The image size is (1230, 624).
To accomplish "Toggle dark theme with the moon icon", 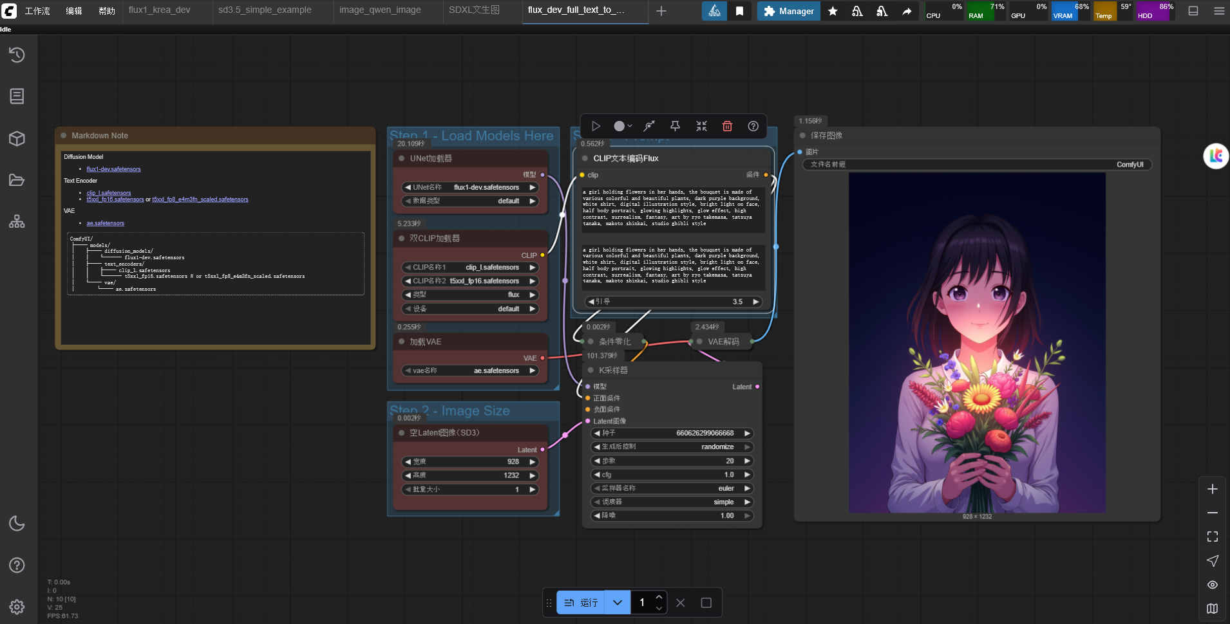I will coord(17,524).
